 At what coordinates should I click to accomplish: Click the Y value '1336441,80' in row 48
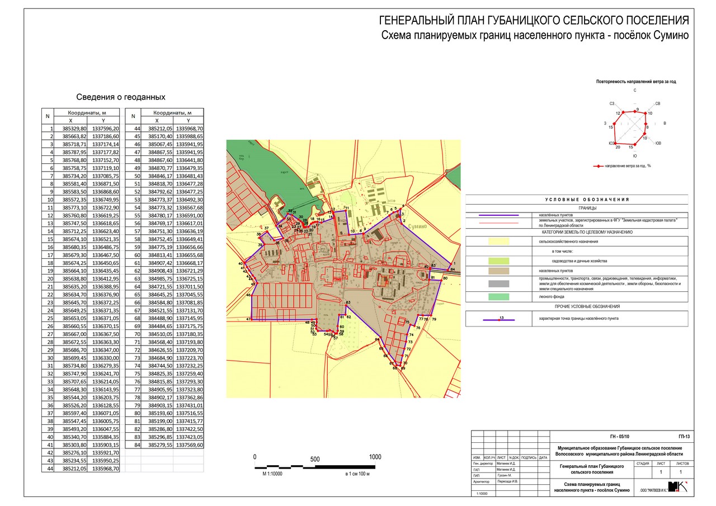[x=189, y=159]
